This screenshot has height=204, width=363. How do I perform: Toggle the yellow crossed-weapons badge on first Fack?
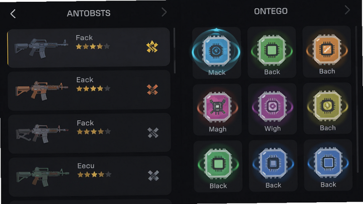pos(152,47)
